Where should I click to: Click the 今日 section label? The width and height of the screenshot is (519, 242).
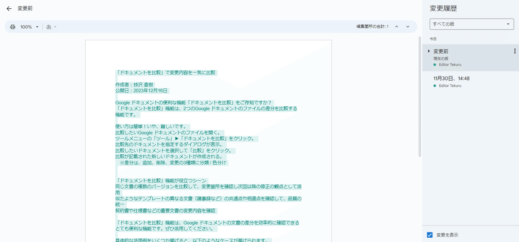[433, 39]
